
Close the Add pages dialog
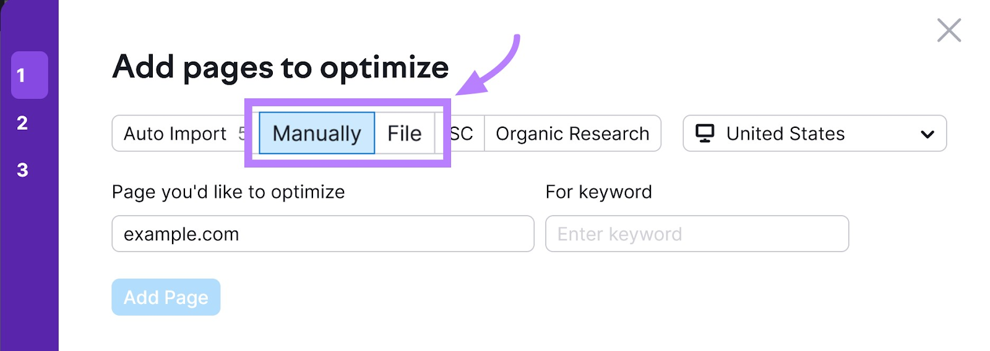pos(949,30)
